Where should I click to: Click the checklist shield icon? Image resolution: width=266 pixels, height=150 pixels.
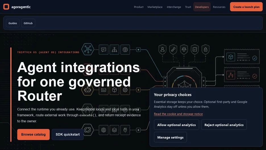pyautogui.click(x=195, y=50)
